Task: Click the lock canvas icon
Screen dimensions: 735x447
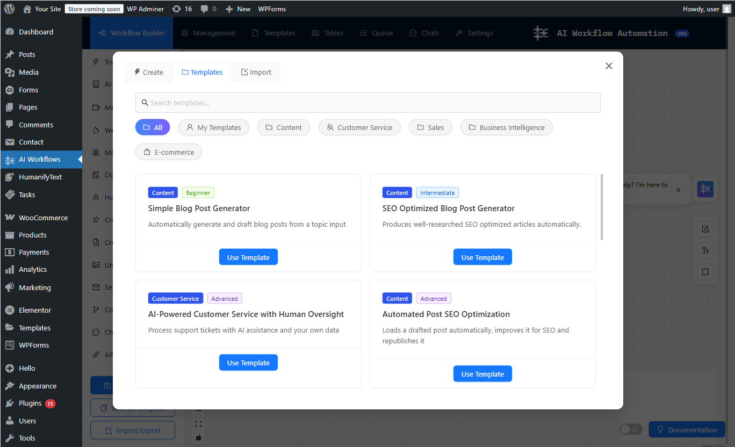Action: click(x=198, y=437)
